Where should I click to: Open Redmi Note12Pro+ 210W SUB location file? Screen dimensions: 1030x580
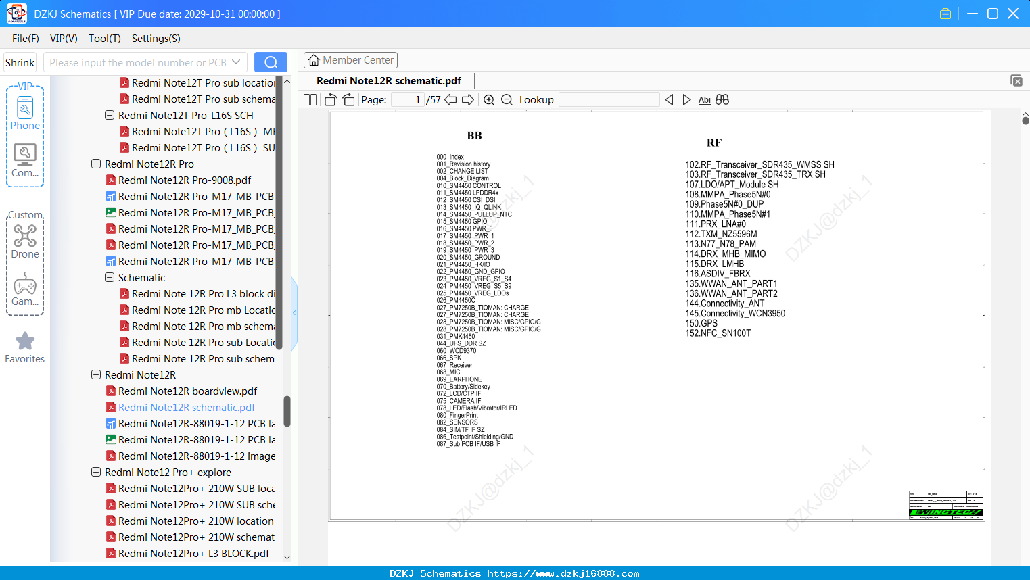(x=190, y=489)
